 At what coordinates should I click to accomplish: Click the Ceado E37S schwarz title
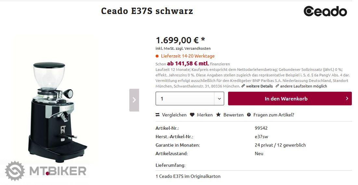[x=147, y=11]
